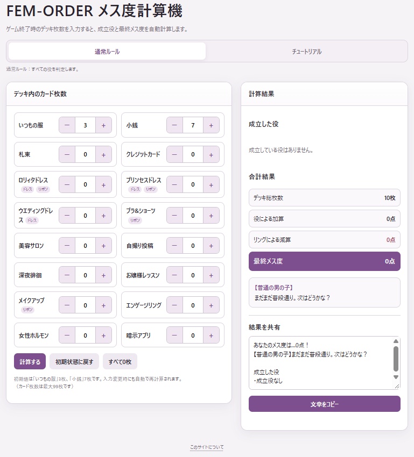Remove a 深夜徘徊 card with minus

coord(67,275)
